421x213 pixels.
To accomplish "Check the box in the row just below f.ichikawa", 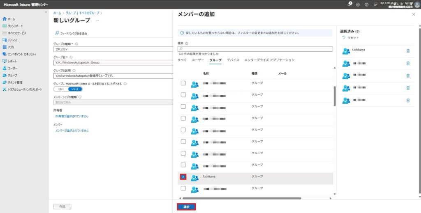I will point(183,188).
